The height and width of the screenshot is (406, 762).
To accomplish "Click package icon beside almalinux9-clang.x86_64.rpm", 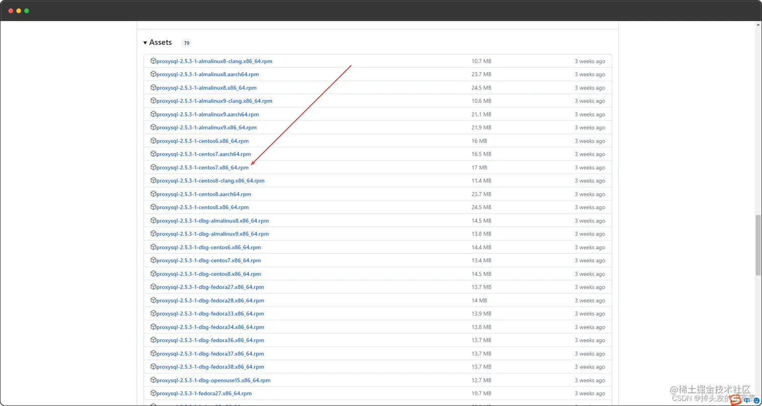I will pyautogui.click(x=153, y=101).
